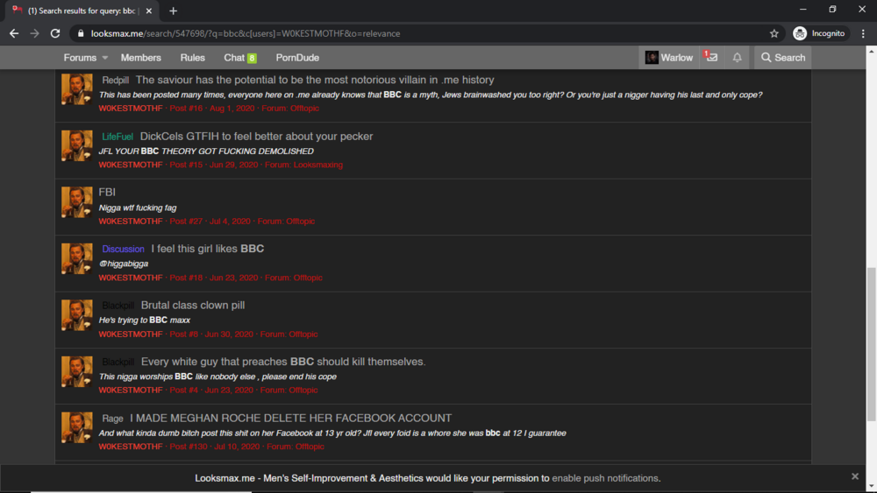Go back to the previous page

click(14, 33)
